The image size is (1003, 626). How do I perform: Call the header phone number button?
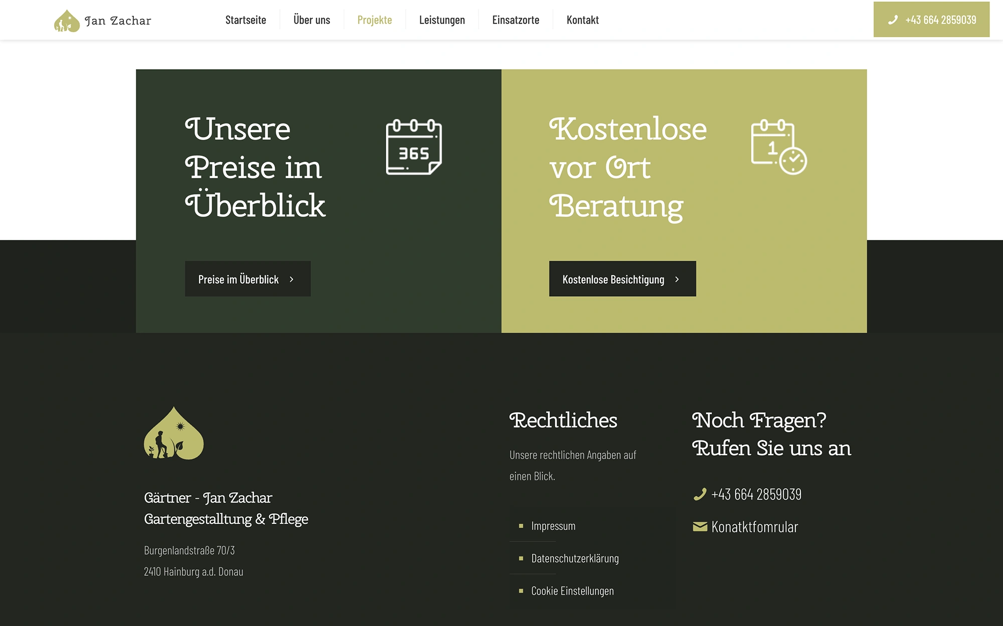(x=931, y=20)
